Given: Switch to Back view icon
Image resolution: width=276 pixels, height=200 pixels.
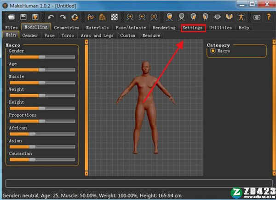Looking at the screenshot, I should (182, 17).
